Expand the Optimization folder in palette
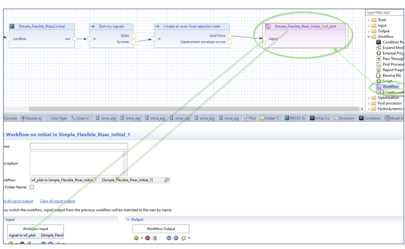 [x=369, y=98]
